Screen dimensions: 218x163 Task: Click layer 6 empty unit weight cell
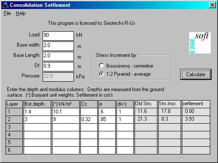[x=66, y=150]
